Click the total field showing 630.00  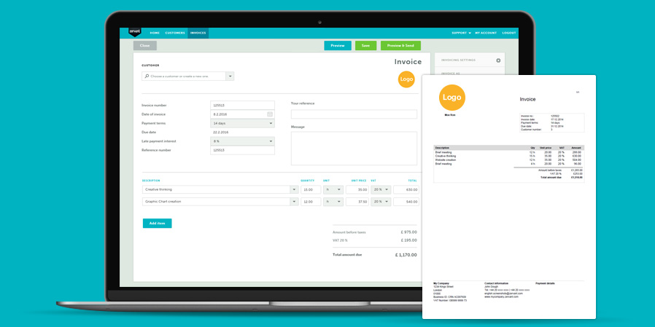pos(406,190)
